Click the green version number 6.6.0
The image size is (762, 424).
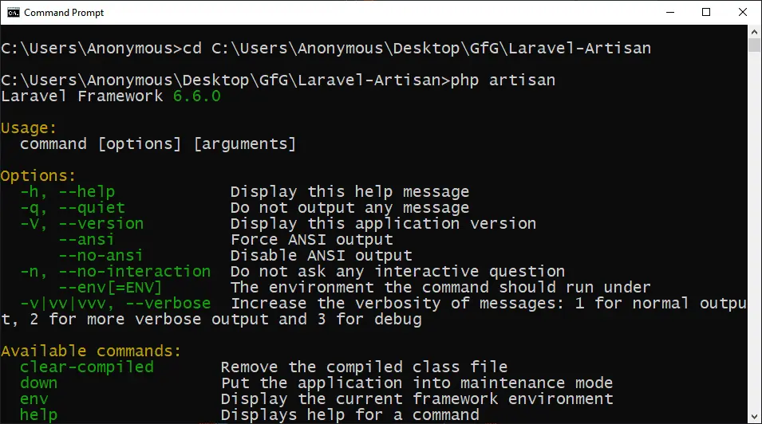pyautogui.click(x=197, y=96)
